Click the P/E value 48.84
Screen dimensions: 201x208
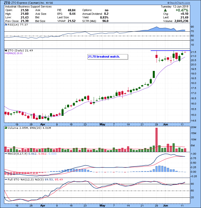pos(72,10)
